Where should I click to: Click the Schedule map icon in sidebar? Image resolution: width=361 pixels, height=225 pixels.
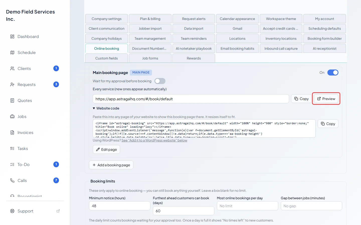12,52
